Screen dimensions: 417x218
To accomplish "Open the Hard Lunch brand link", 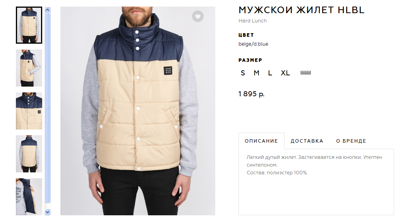I will pos(252,21).
